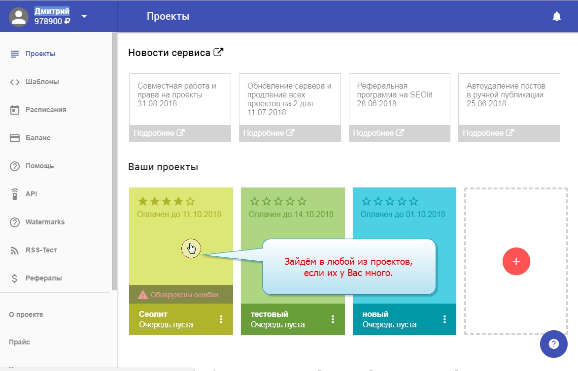Open the Совместная работа news card
The height and width of the screenshot is (371, 578).
point(180,98)
